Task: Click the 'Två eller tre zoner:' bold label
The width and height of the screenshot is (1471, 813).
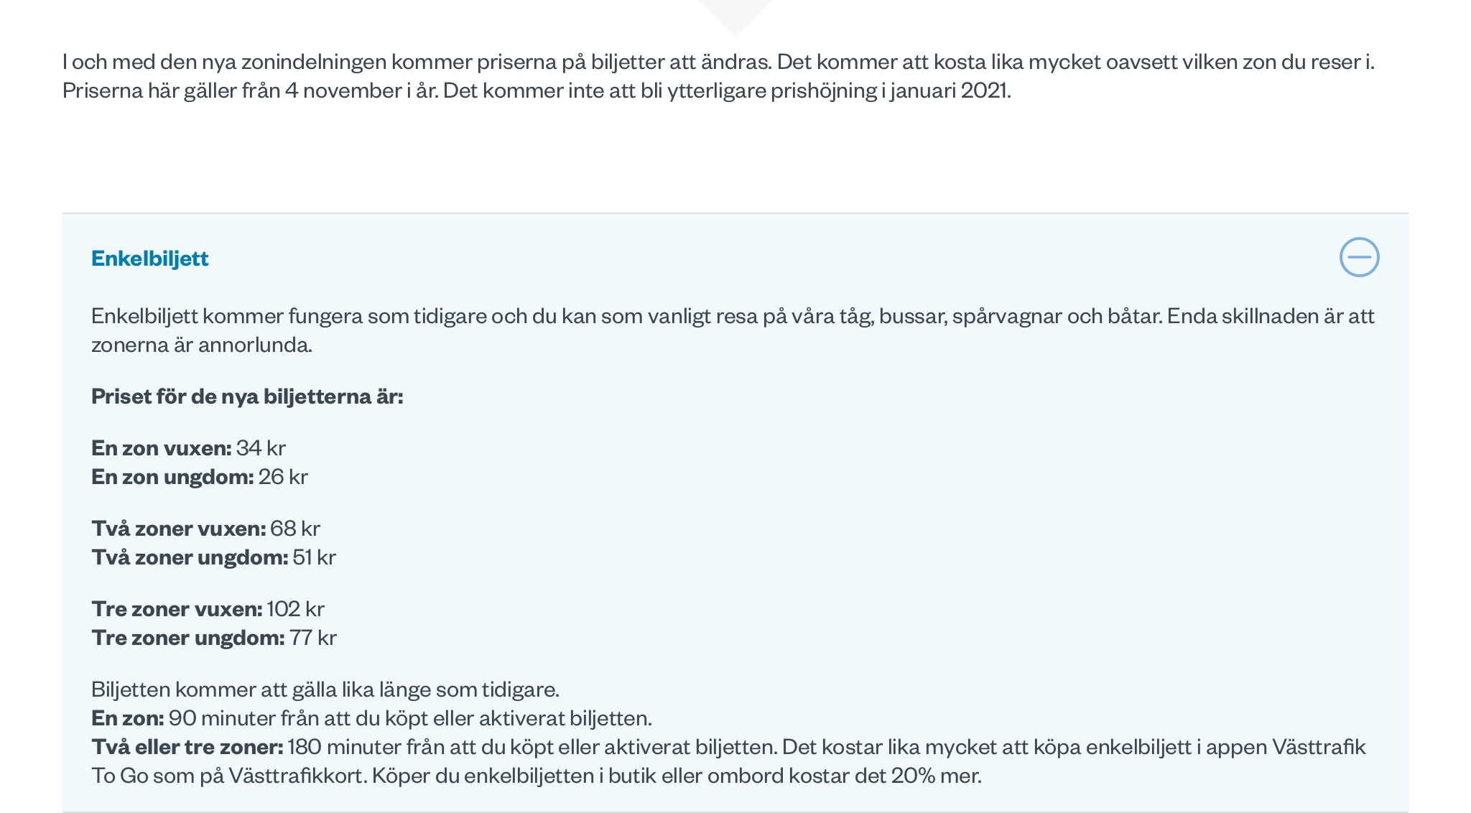Action: pos(187,747)
